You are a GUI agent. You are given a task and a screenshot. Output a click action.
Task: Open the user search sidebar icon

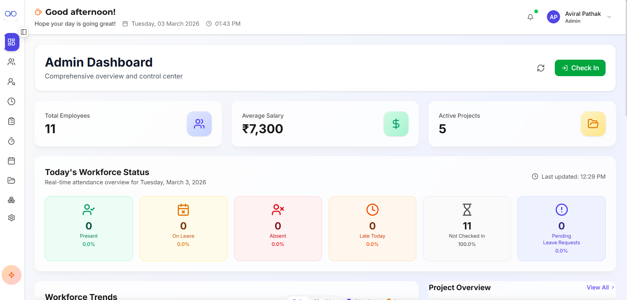point(12,82)
